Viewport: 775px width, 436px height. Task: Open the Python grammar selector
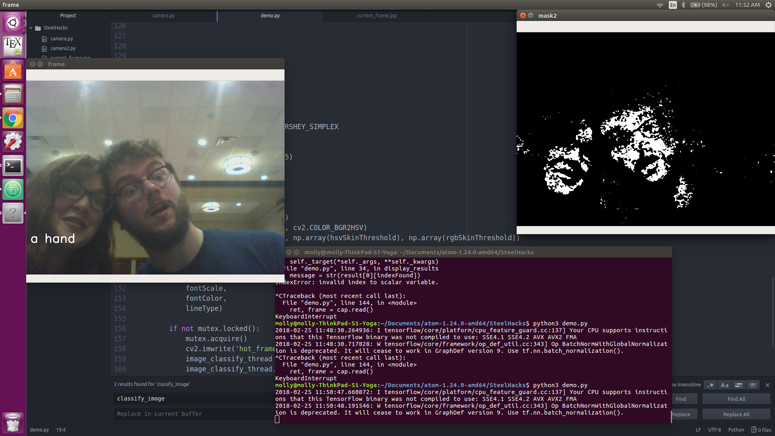[x=736, y=430]
